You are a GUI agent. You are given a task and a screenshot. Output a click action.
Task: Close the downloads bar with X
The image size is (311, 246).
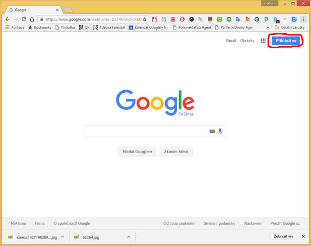(x=303, y=236)
